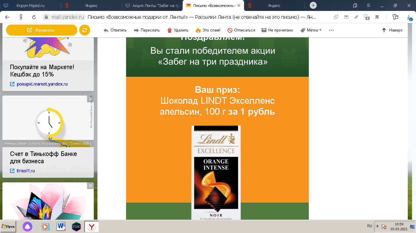
Task: Open the extensions icon beside the bookmark icon
Action: tap(395, 17)
